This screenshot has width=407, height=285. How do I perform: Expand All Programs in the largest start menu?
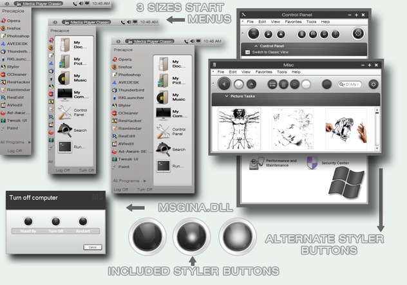129,181
